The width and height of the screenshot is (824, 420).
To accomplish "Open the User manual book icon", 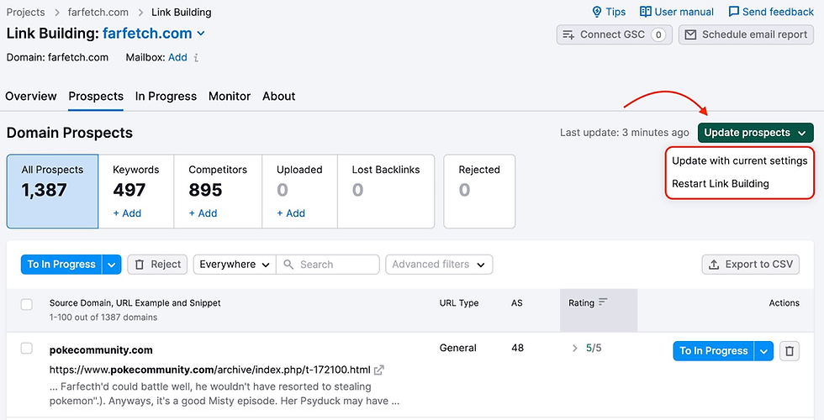I will tap(646, 12).
